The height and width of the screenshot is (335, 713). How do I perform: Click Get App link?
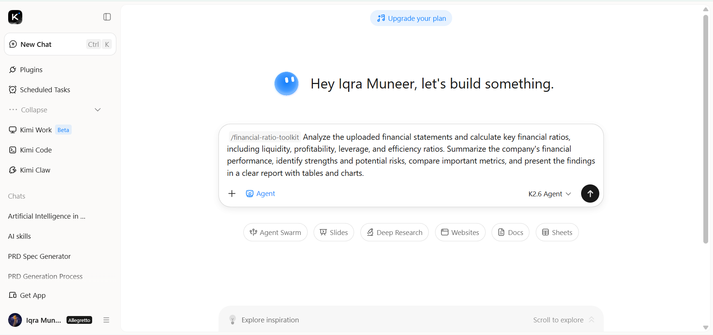point(27,295)
